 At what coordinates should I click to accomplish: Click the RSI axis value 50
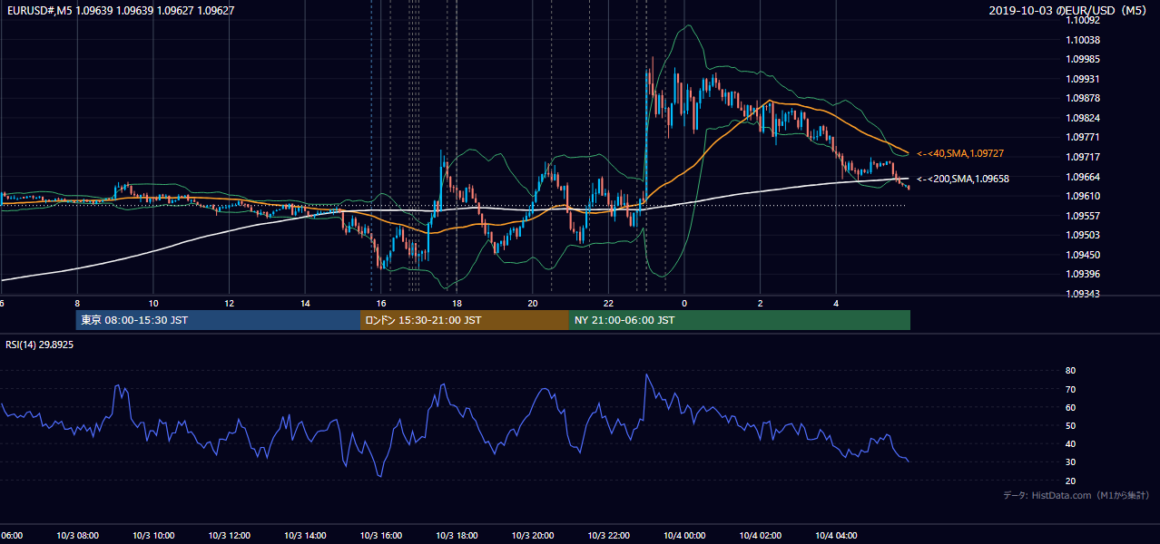click(x=1070, y=425)
